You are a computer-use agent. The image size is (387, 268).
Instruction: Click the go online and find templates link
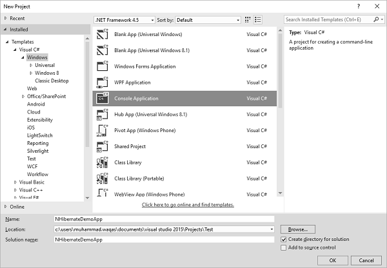click(x=188, y=205)
